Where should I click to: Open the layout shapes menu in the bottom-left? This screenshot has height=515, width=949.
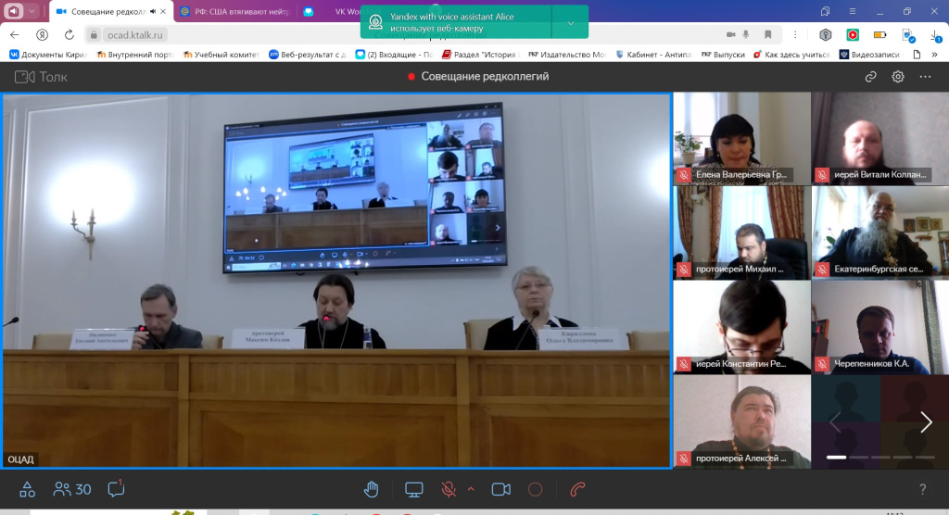[x=27, y=489]
